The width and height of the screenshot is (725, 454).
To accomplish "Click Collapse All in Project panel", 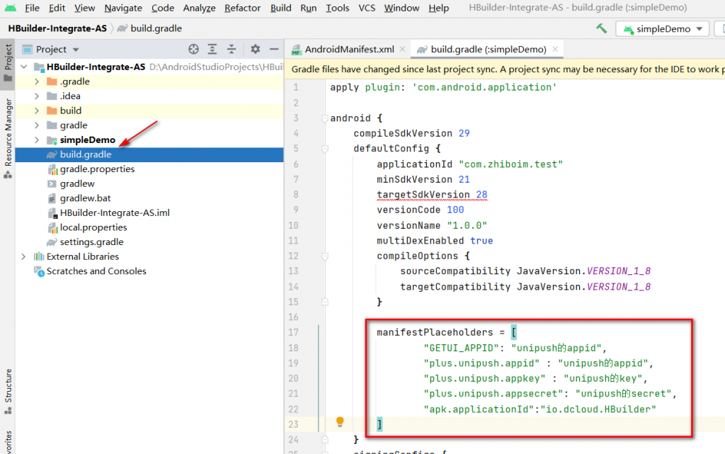I will 232,49.
